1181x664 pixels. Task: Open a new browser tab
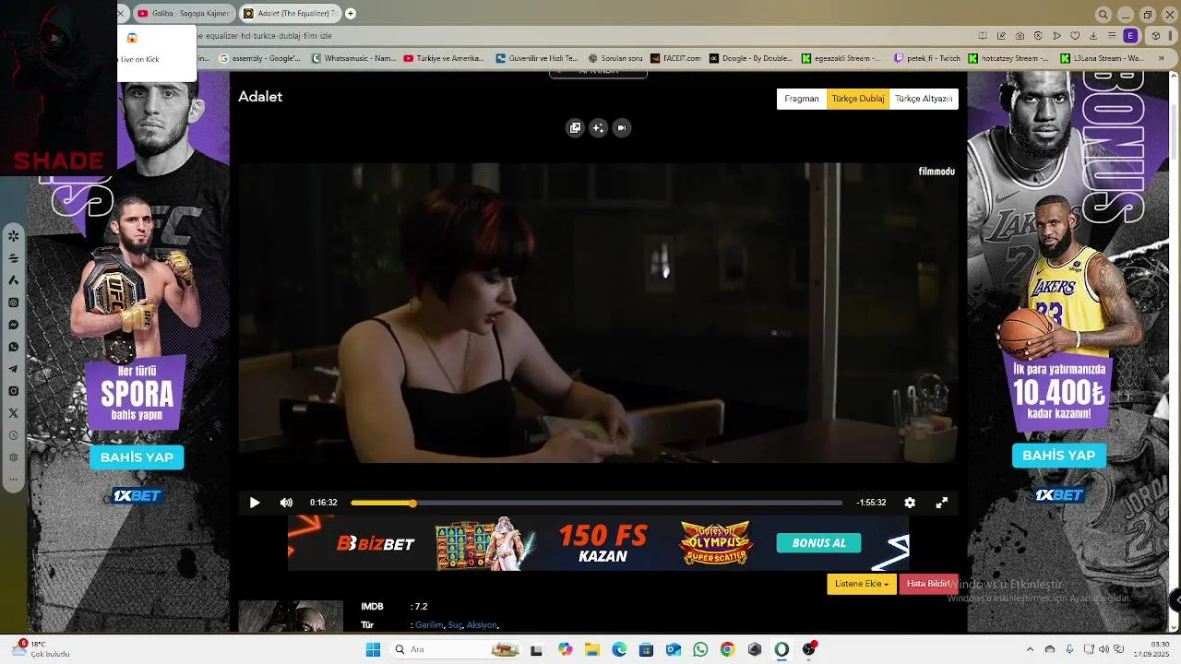pos(351,14)
